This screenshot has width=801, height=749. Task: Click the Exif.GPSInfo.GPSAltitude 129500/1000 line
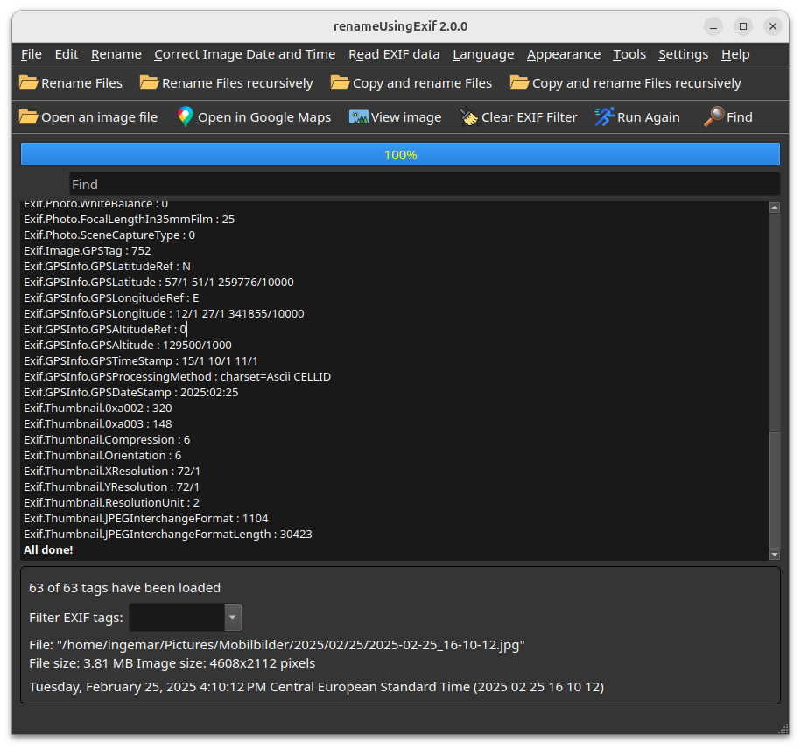tap(127, 346)
